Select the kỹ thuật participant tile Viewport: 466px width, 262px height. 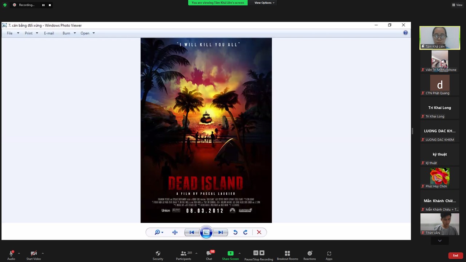pyautogui.click(x=440, y=154)
